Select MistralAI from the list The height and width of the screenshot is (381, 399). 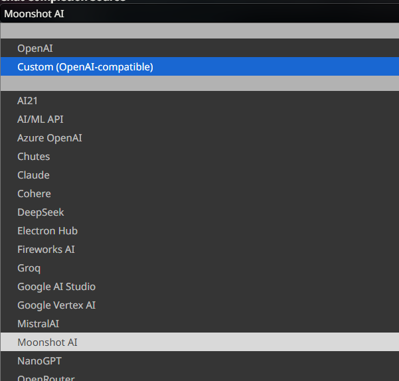click(200, 323)
